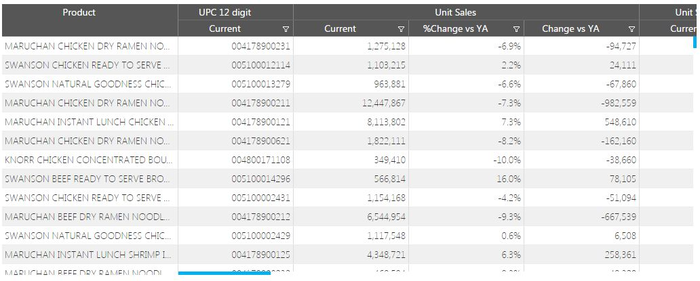Click the blue vertical scrollbar thumb
This screenshot has width=700, height=281.
(695, 42)
